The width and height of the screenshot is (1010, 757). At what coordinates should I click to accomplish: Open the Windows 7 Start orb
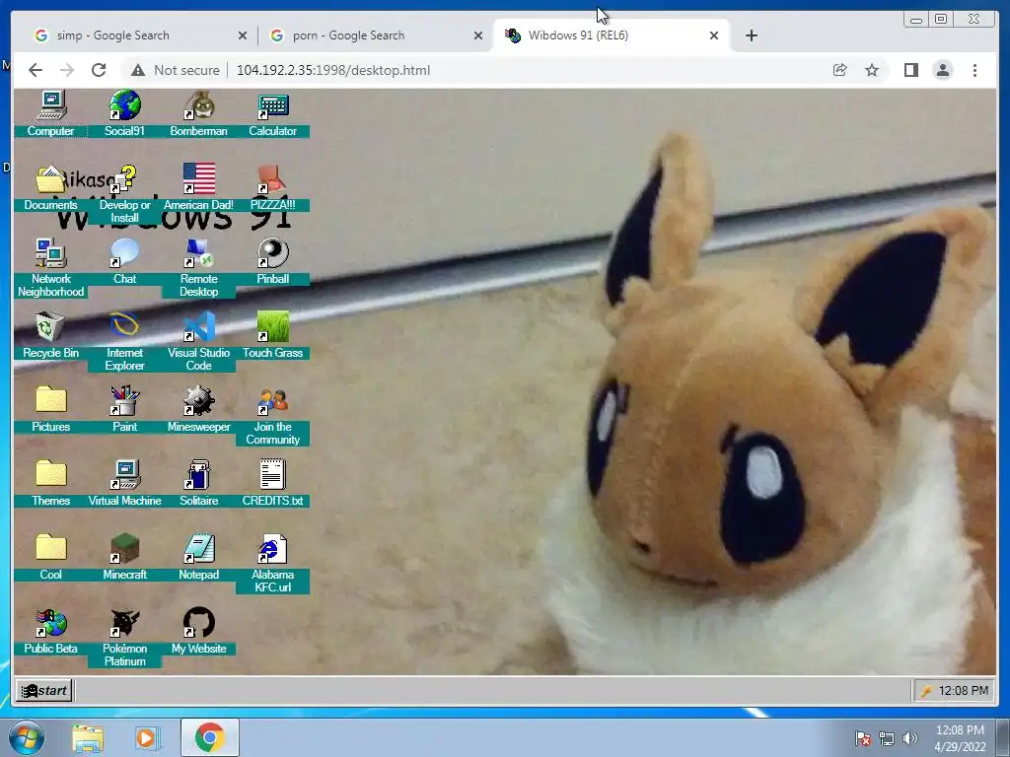pos(27,737)
